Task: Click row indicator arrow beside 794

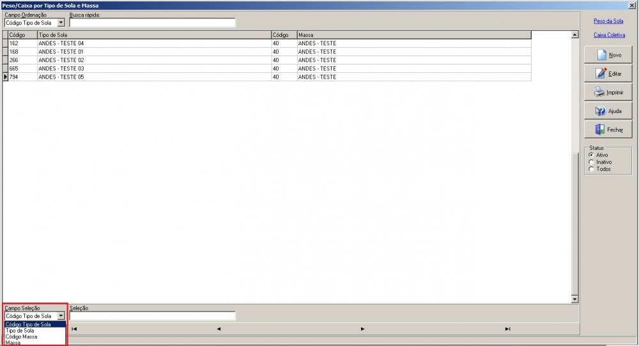Action: point(5,77)
